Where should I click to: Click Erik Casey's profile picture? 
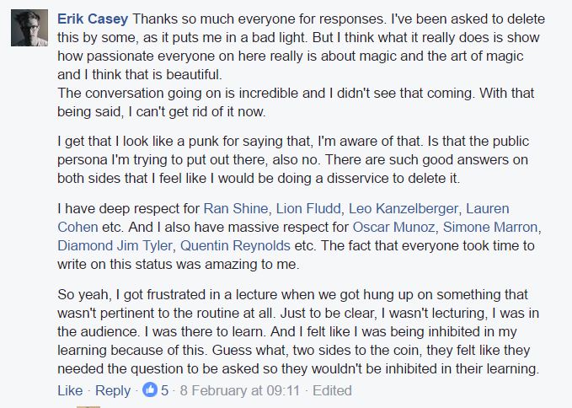(x=29, y=28)
